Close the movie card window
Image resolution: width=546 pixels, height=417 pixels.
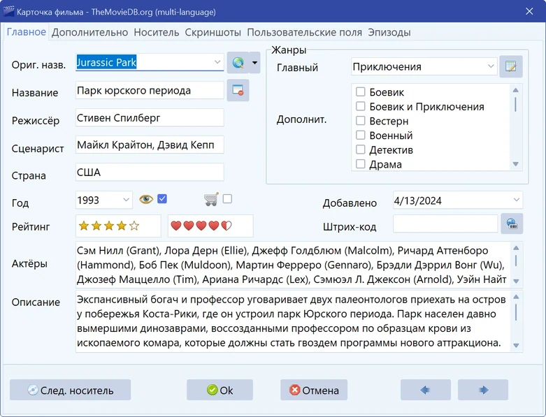pos(529,11)
